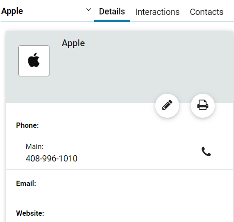Click the Main phone label
The height and width of the screenshot is (222, 234).
click(x=35, y=147)
